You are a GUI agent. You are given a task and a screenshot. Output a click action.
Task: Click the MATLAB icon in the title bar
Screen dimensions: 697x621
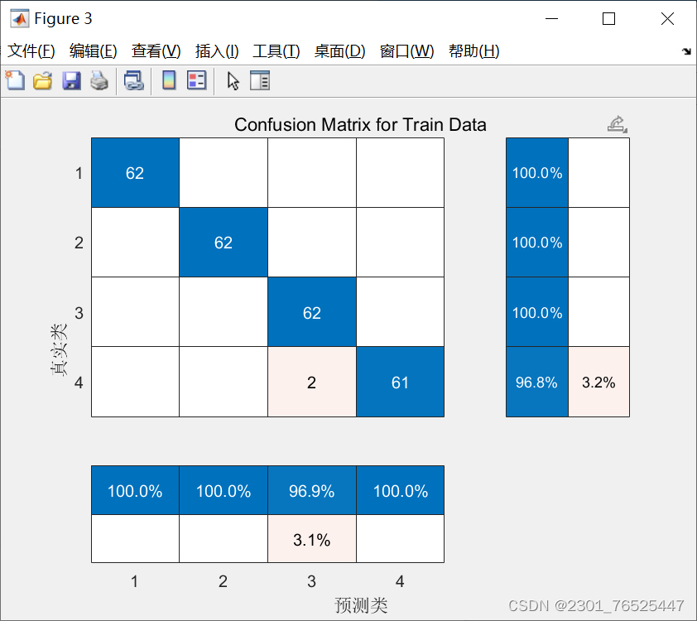click(18, 18)
